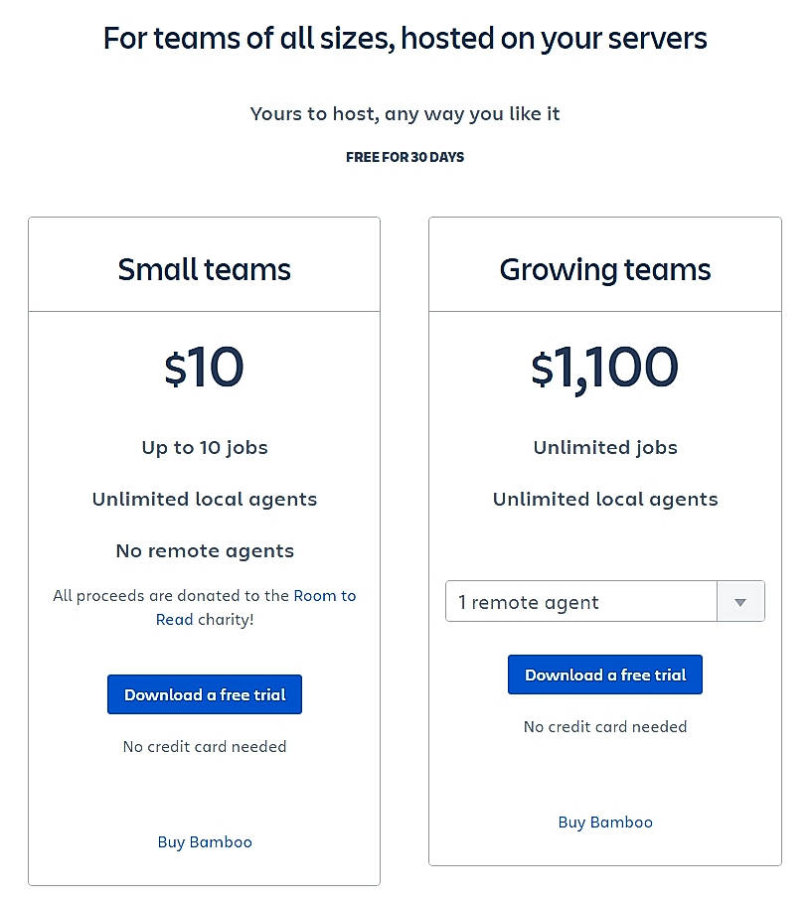
Task: Follow the Buy Bamboo link under Small teams
Action: [205, 841]
